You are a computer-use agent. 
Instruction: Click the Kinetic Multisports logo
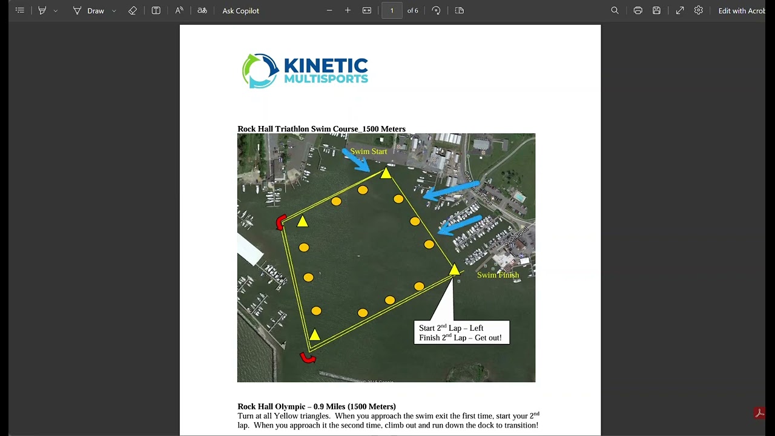(305, 71)
